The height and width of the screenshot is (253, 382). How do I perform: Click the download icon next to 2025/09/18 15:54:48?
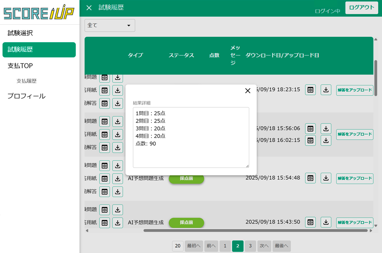[x=326, y=178]
